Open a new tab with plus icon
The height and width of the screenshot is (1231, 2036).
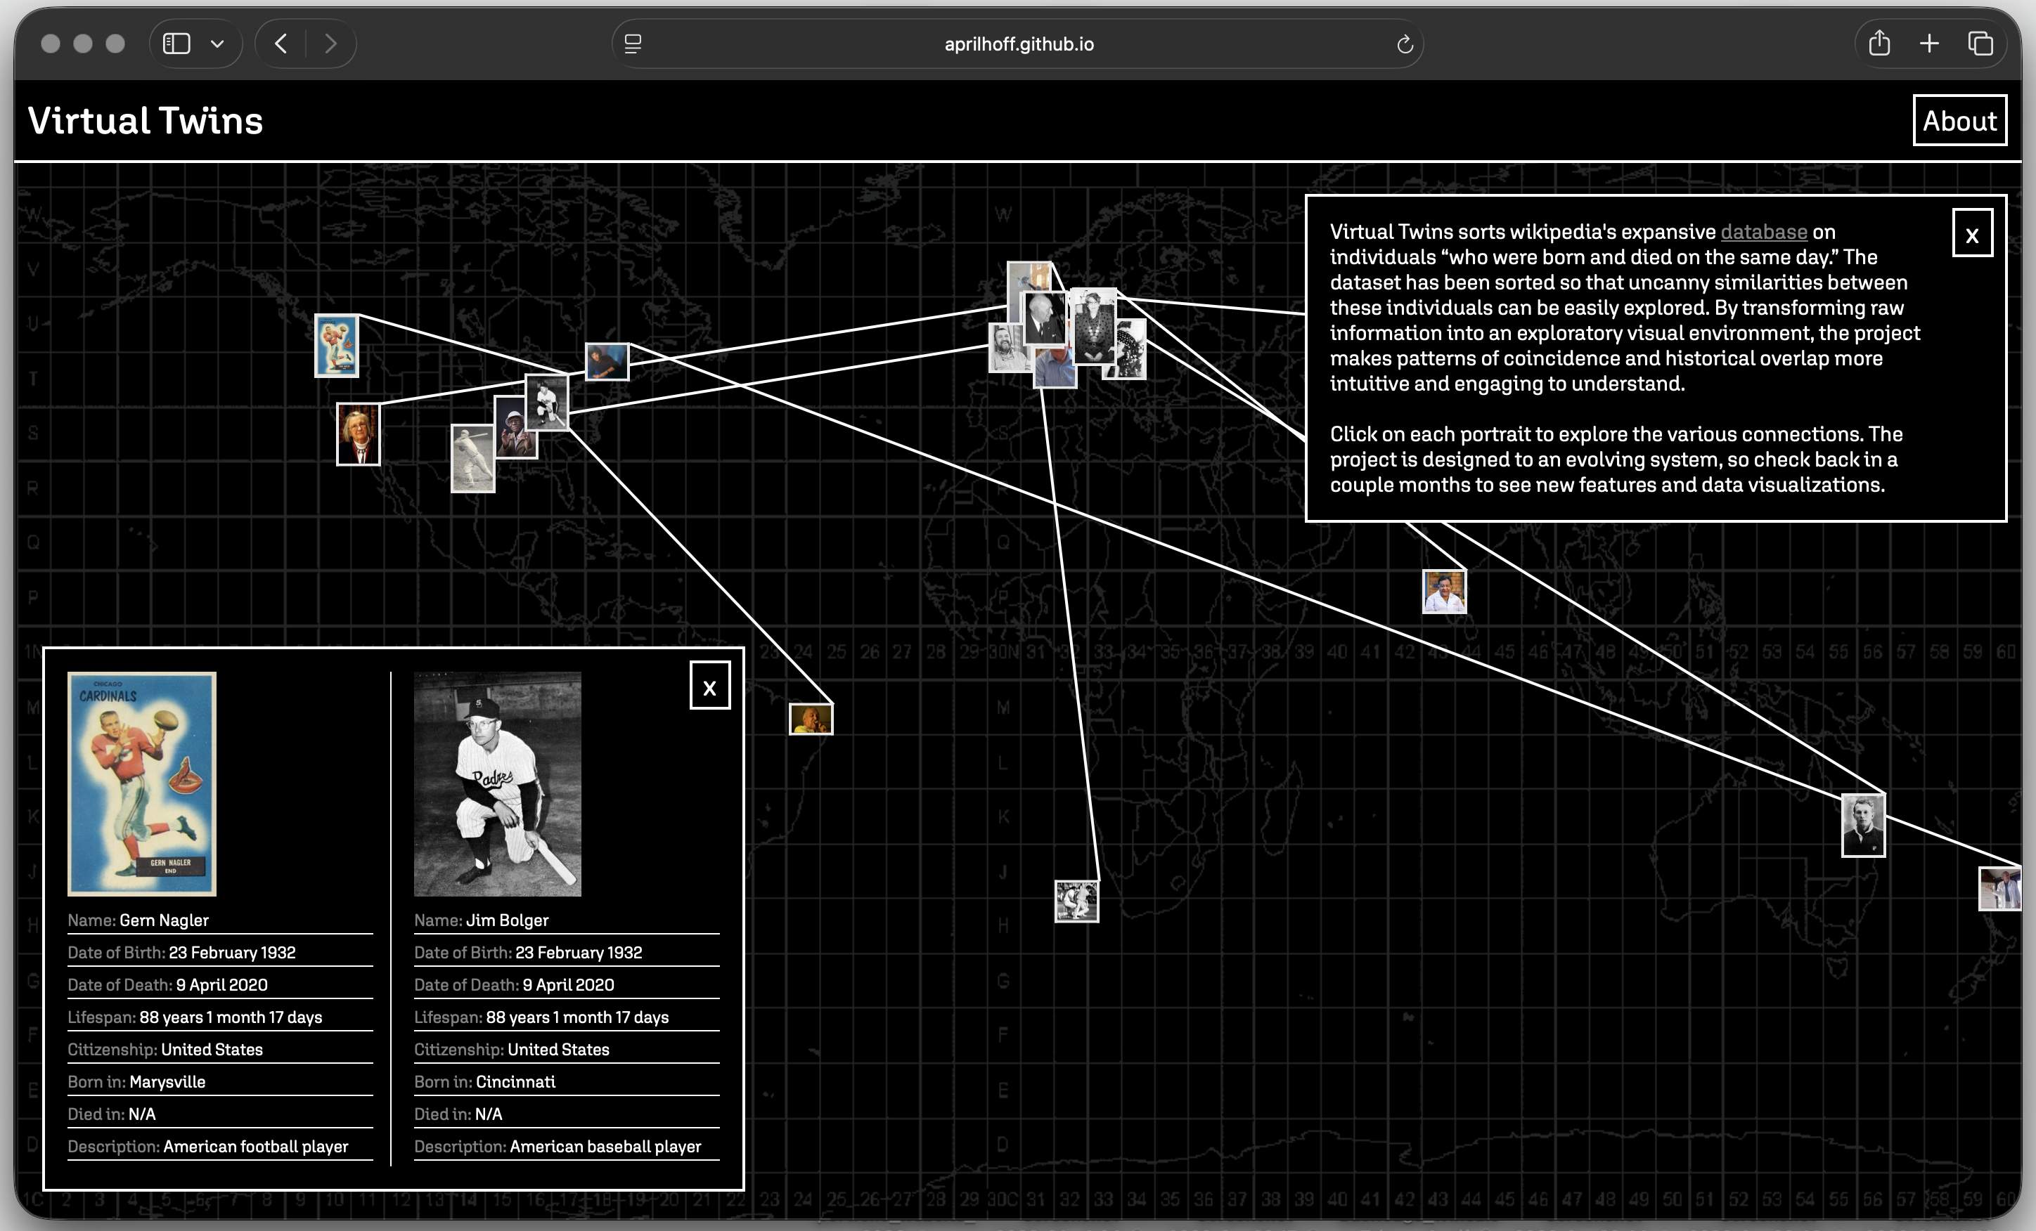tap(1929, 44)
